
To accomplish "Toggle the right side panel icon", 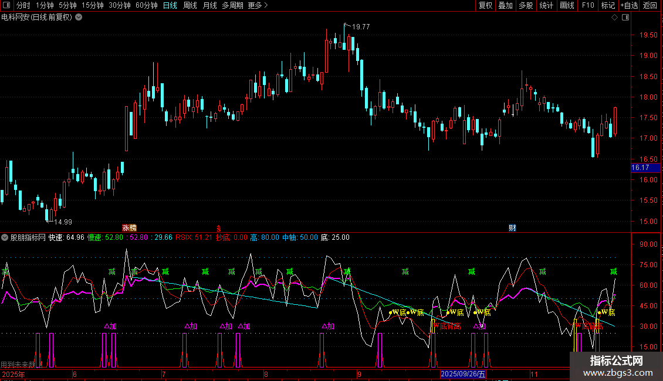I will [x=626, y=18].
